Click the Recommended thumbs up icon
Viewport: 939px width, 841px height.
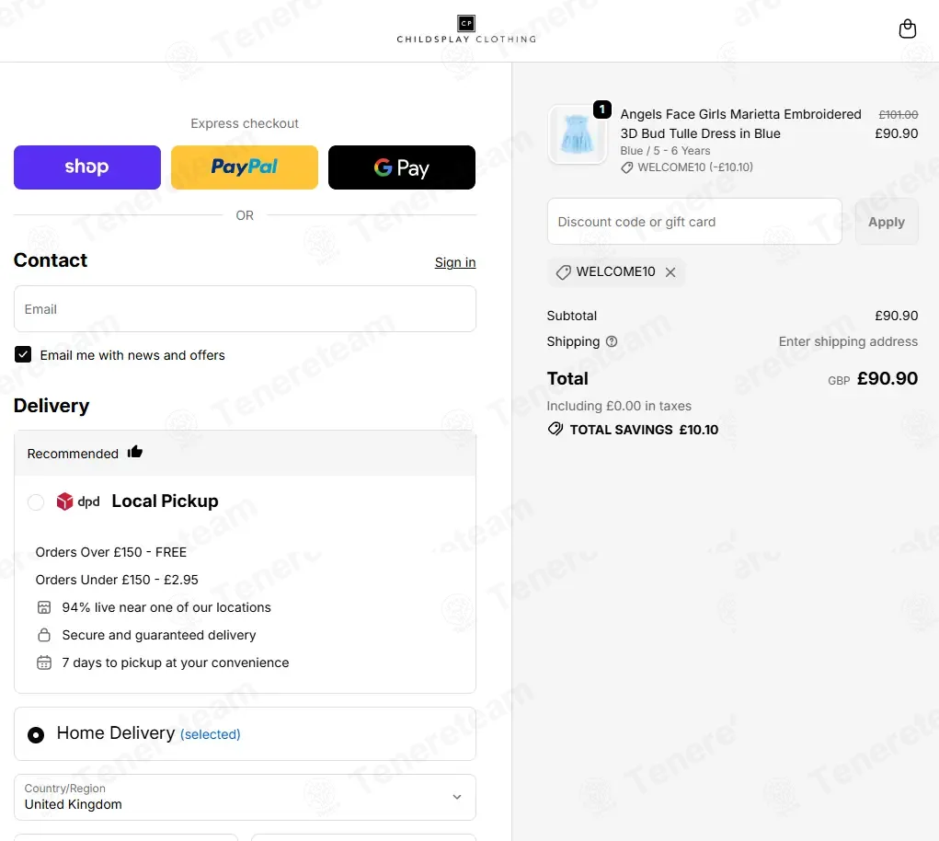click(135, 453)
